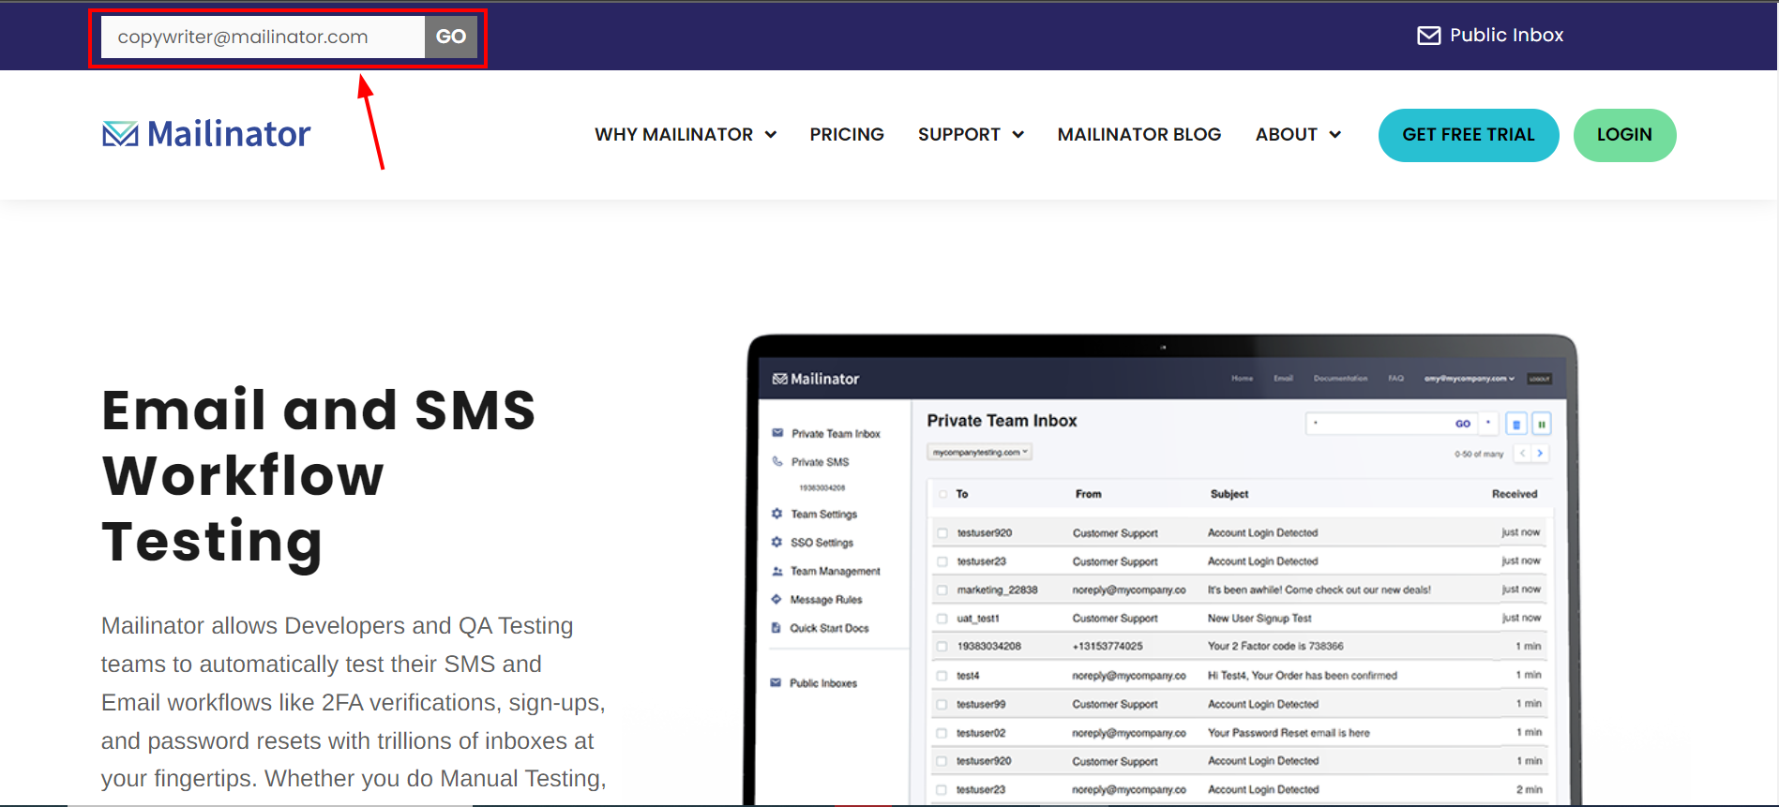Open the Public Inbox link text
Image resolution: width=1779 pixels, height=807 pixels.
[1506, 36]
